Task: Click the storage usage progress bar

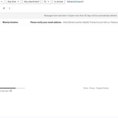Action: point(12,88)
